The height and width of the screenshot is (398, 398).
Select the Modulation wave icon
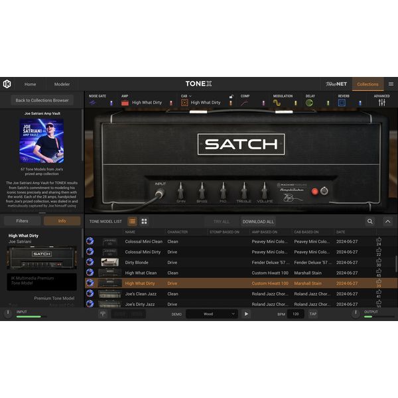[277, 103]
